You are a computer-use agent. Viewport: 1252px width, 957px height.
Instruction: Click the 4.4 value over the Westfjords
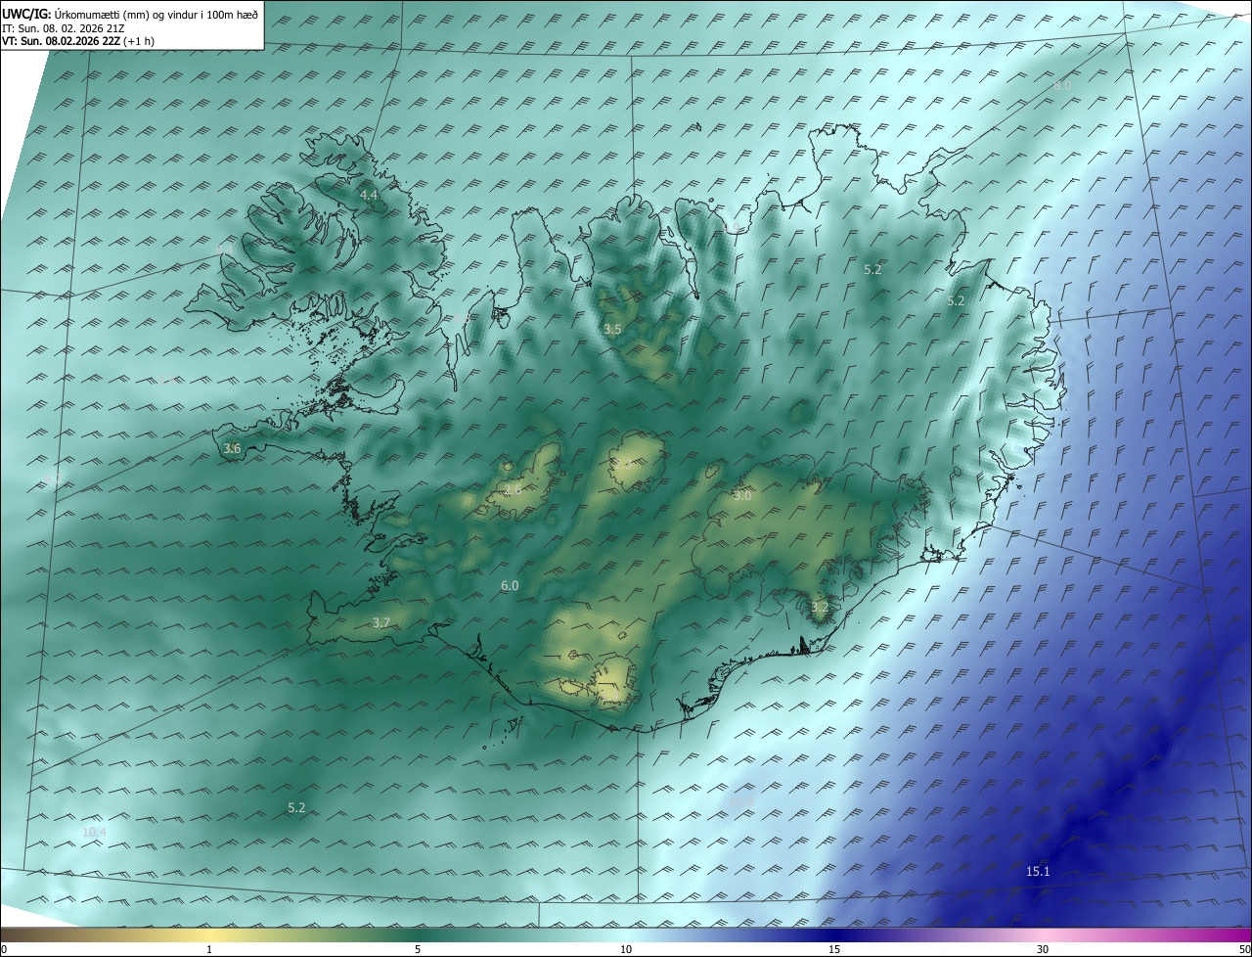pyautogui.click(x=369, y=196)
